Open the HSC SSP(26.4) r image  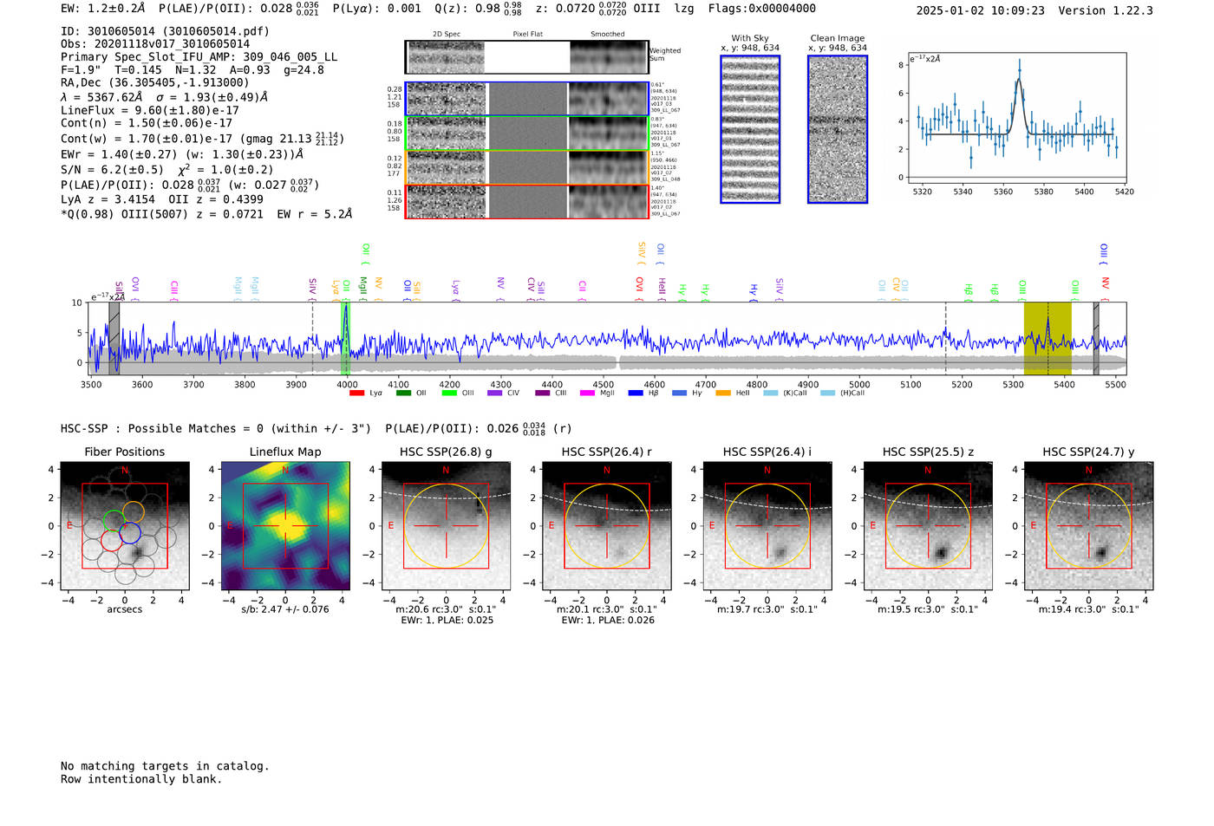point(606,526)
